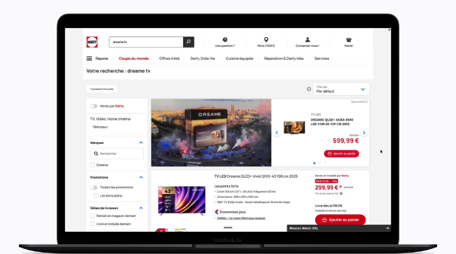
Task: Click the search magnifier button
Action: point(188,42)
